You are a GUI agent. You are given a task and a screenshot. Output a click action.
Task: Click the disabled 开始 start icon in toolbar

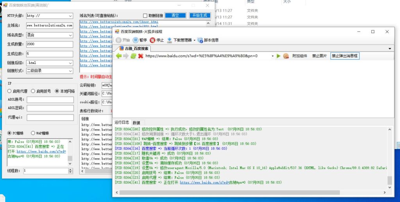coord(118,40)
